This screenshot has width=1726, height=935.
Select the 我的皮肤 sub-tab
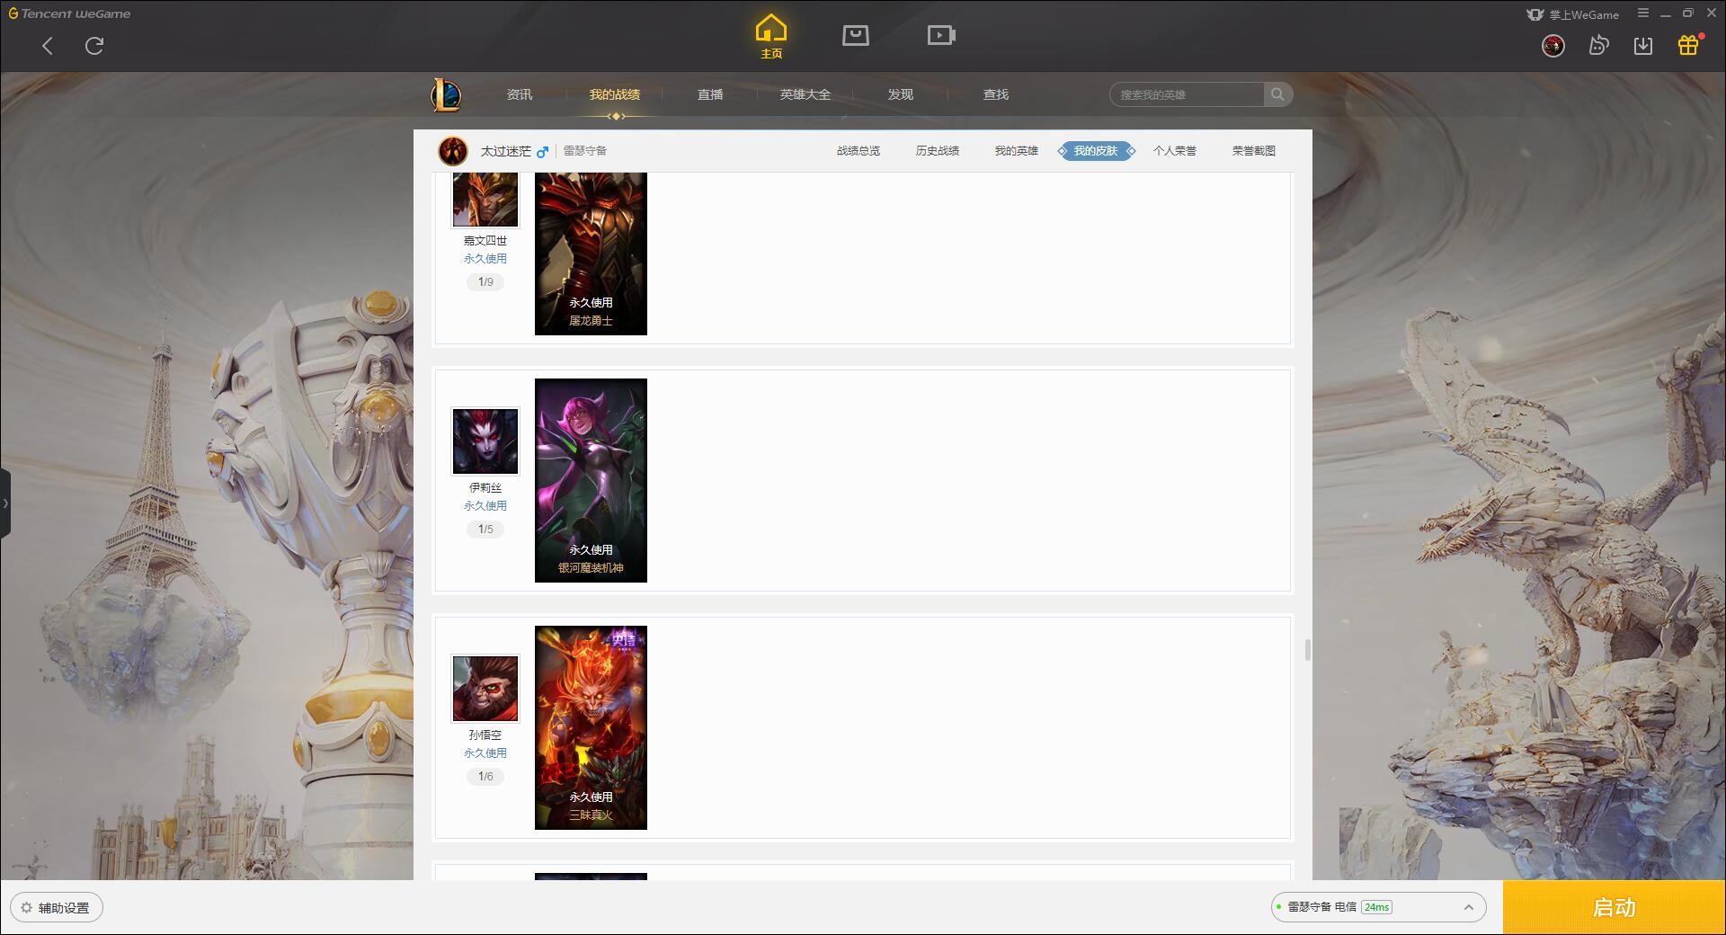[1096, 151]
